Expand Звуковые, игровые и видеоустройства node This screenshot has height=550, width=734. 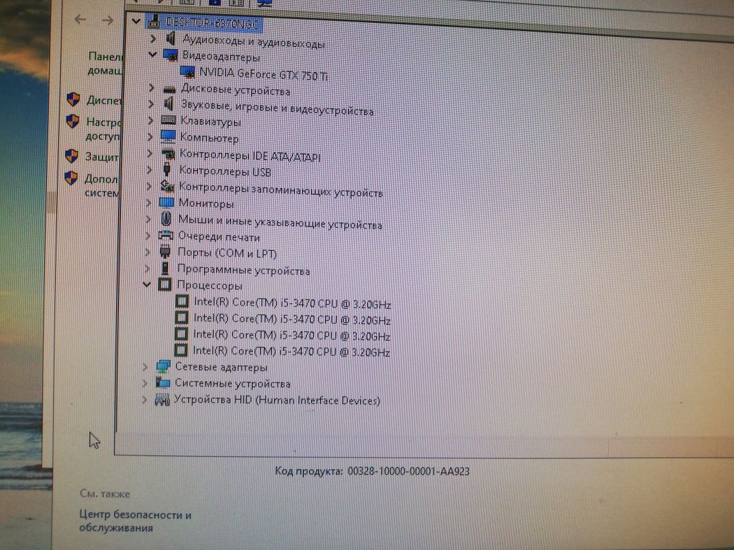point(151,104)
